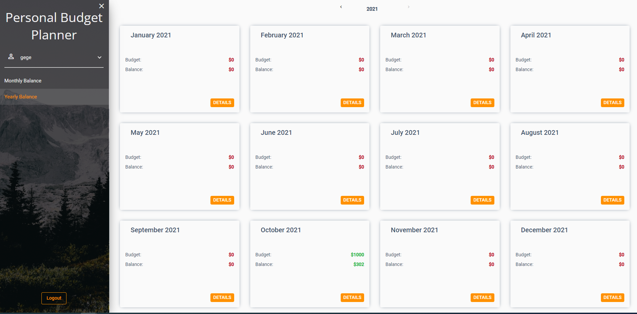Select the Yearly Balance menu item

(21, 97)
